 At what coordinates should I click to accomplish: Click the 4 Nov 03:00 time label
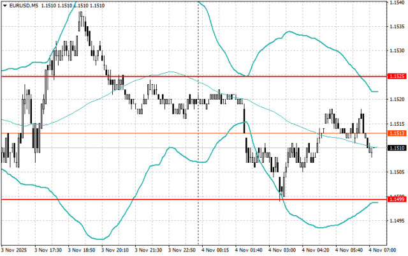pos(282,250)
